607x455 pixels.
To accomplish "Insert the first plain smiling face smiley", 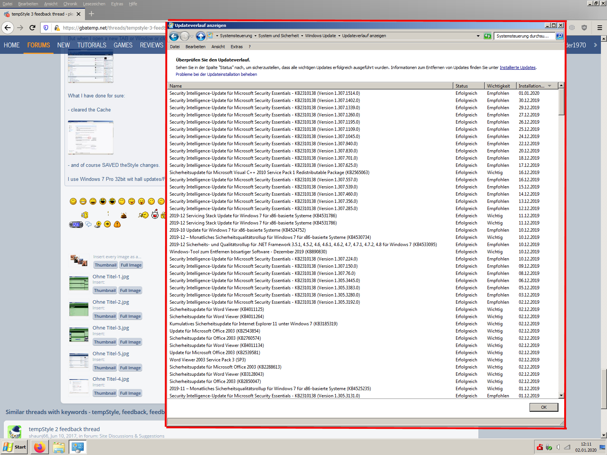I will (x=73, y=201).
